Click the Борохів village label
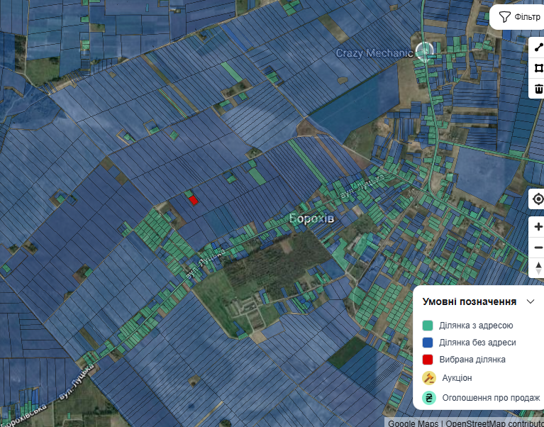 pos(311,218)
